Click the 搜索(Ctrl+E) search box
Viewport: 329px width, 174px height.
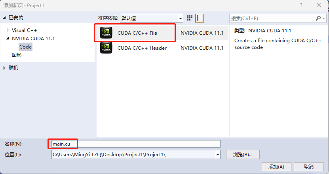272,19
